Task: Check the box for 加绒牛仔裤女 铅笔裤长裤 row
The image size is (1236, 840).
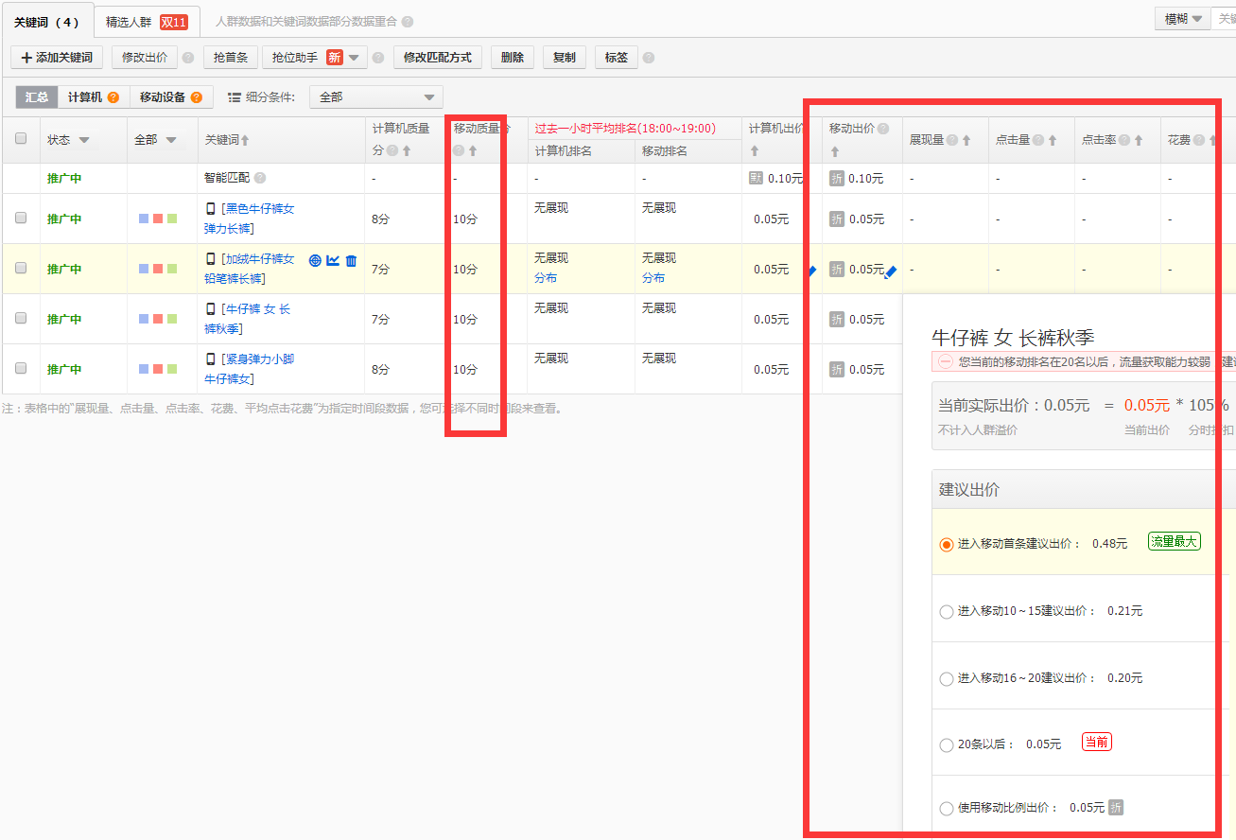Action: click(21, 268)
